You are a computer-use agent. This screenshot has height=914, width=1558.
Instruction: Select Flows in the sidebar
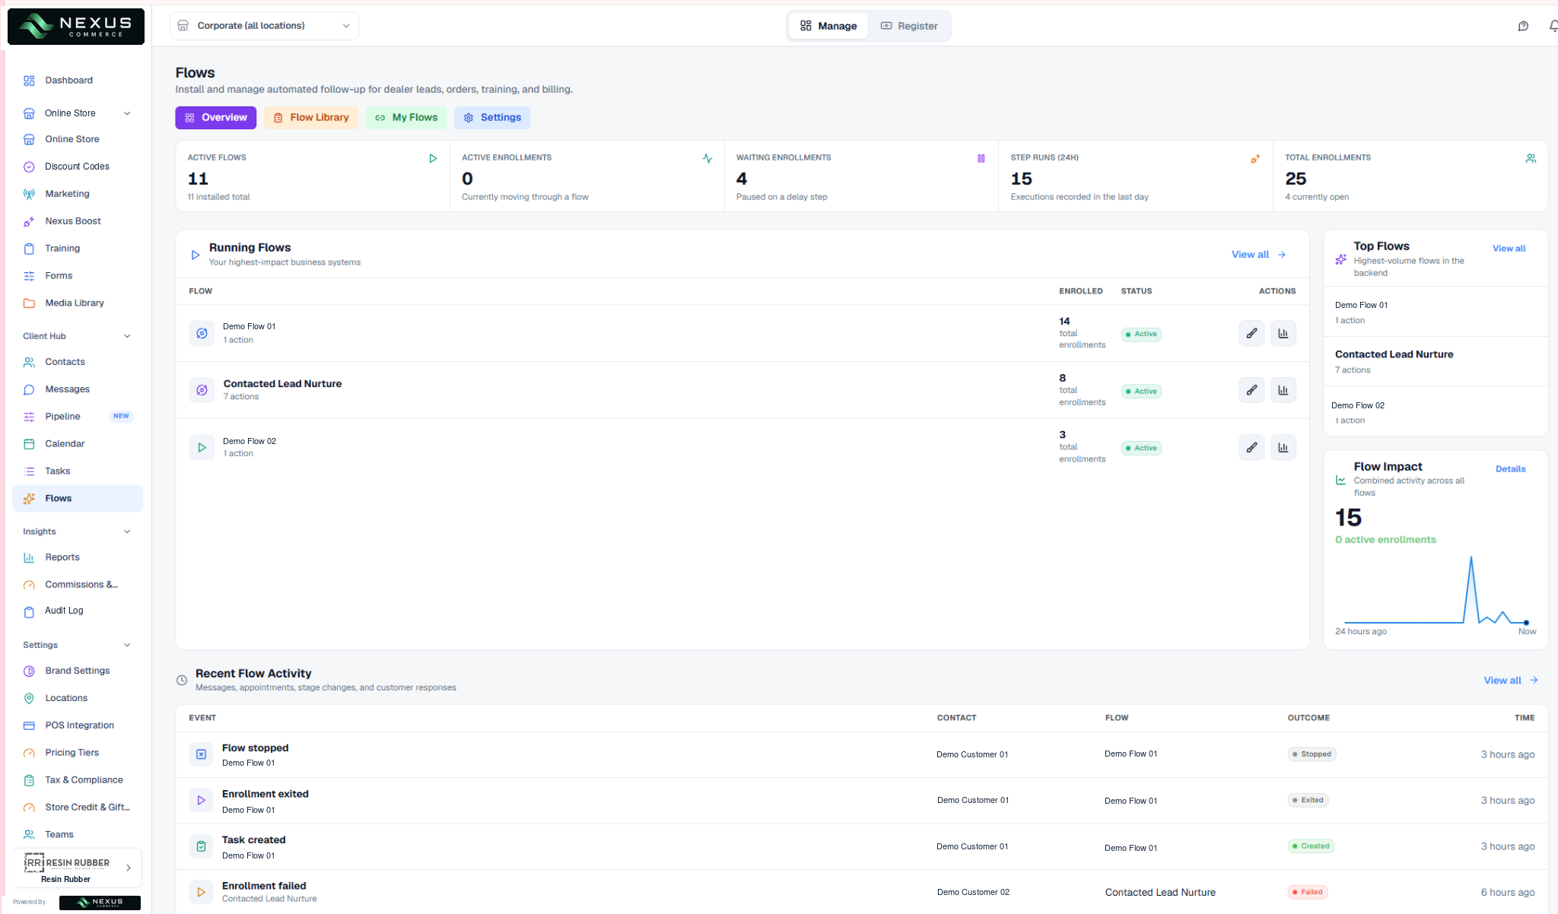tap(77, 499)
